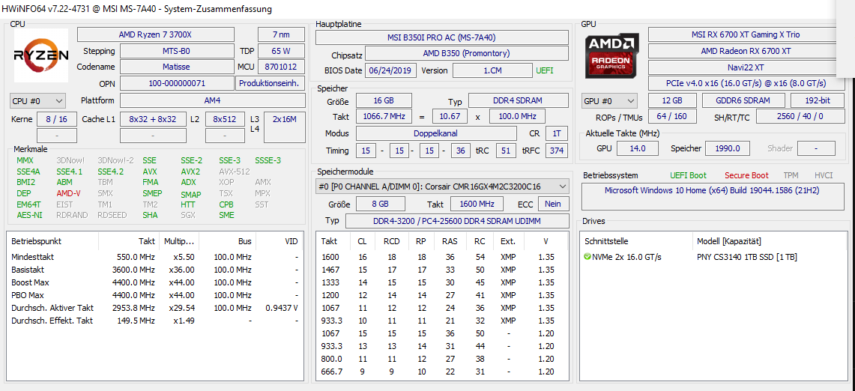This screenshot has width=855, height=391.
Task: Click the tRFC value 374
Action: (556, 151)
